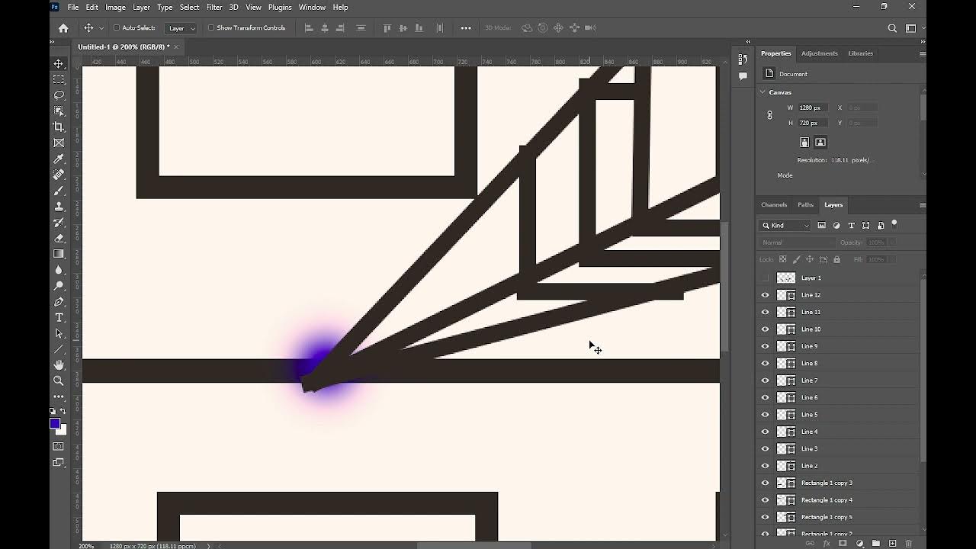
Task: Select the Crop tool
Action: [x=59, y=127]
